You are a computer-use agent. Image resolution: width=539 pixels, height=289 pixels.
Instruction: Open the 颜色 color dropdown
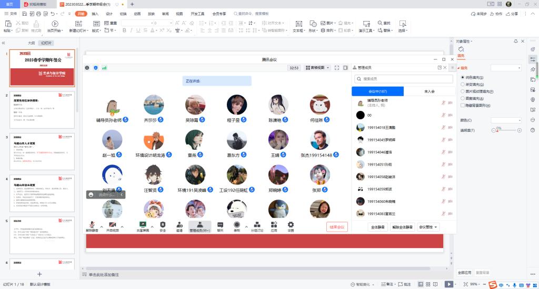pyautogui.click(x=506, y=120)
